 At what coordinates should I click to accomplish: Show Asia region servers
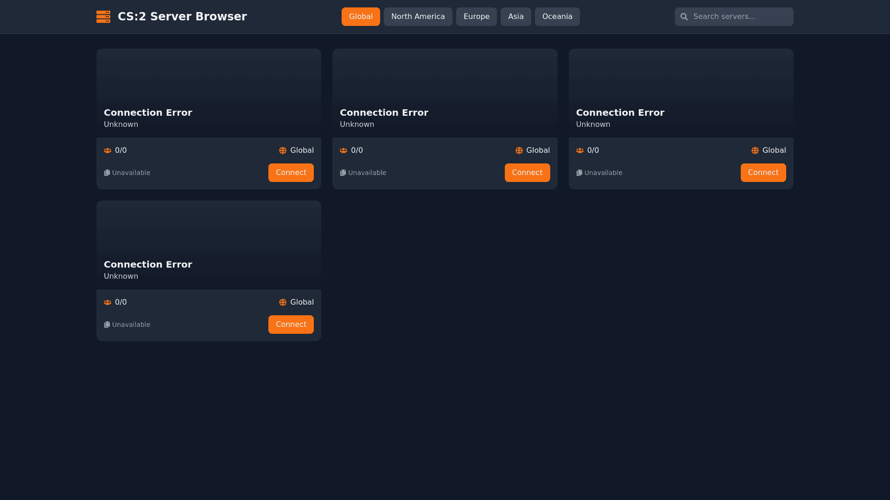pyautogui.click(x=515, y=17)
